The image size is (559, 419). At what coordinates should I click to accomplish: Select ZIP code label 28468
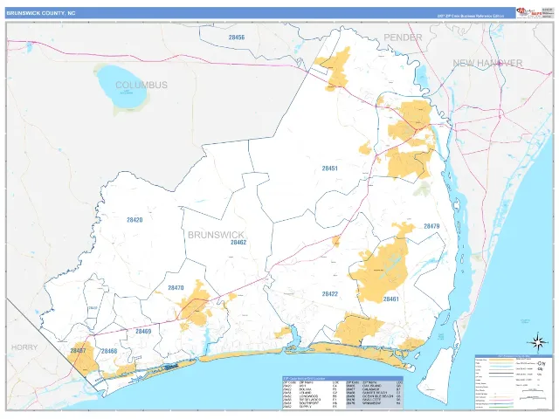pos(109,351)
